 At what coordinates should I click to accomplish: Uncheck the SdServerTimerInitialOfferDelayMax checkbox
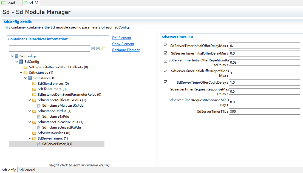point(165,46)
